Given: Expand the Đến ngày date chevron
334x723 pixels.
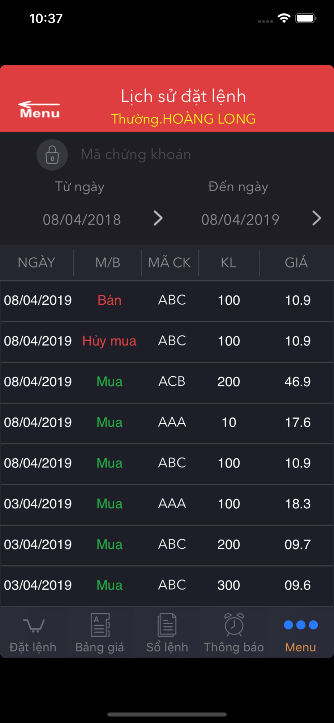Looking at the screenshot, I should [x=316, y=218].
